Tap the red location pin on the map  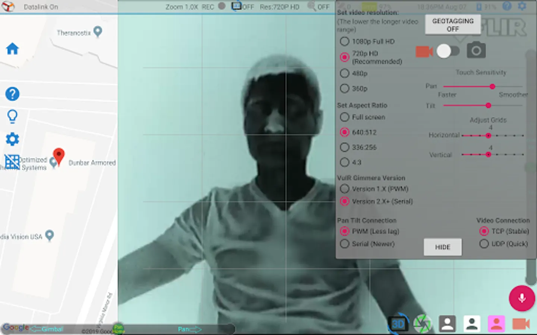pos(59,156)
